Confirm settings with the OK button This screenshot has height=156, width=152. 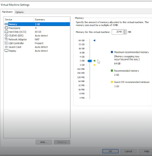pyautogui.click(x=110, y=151)
